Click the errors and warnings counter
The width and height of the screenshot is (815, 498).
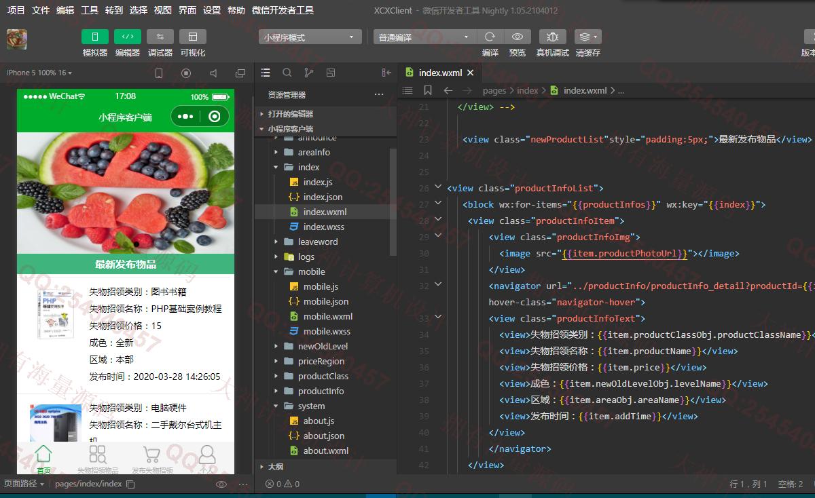click(283, 484)
